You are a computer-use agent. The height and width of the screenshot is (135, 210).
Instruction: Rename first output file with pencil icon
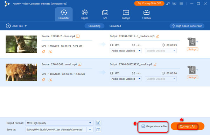(157, 36)
